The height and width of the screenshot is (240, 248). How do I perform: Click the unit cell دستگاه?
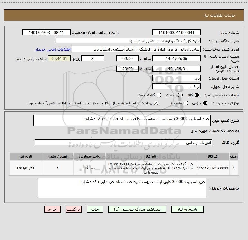[x=89, y=168]
